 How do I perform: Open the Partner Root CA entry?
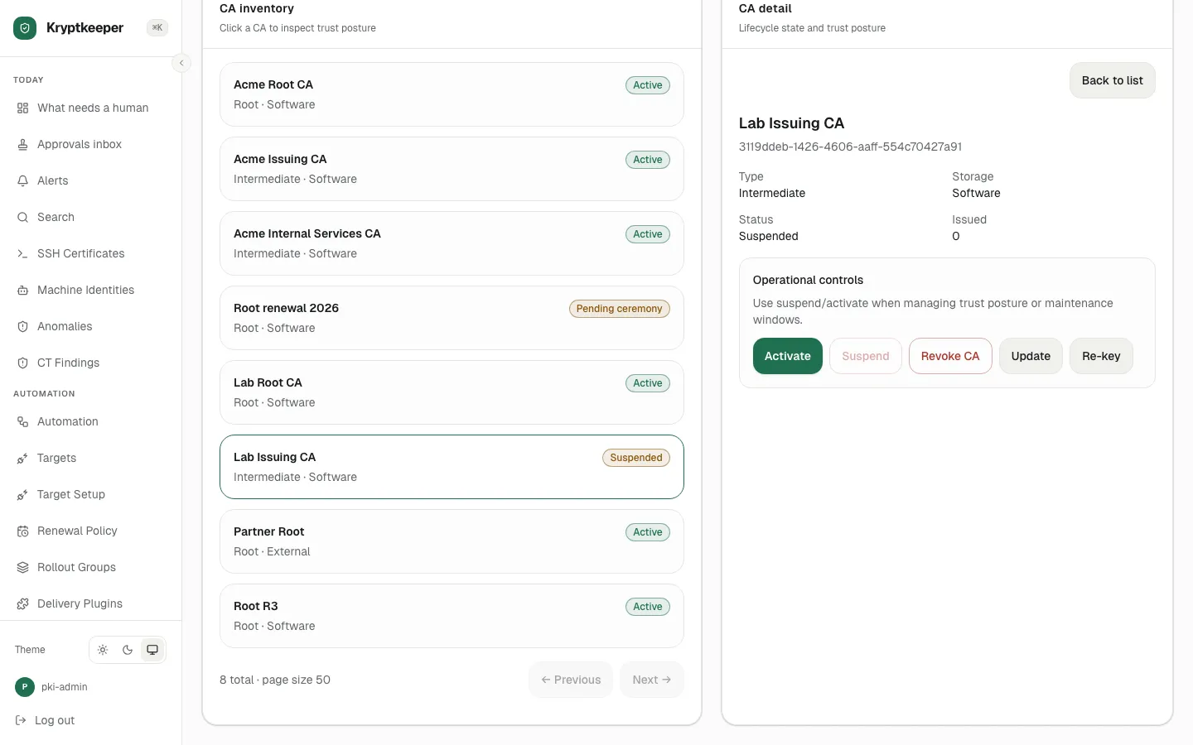coord(452,541)
